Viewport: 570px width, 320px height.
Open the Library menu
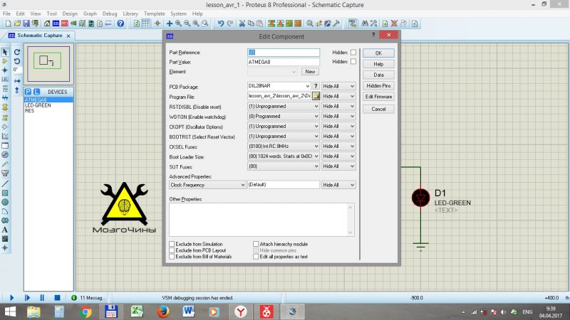pos(130,14)
